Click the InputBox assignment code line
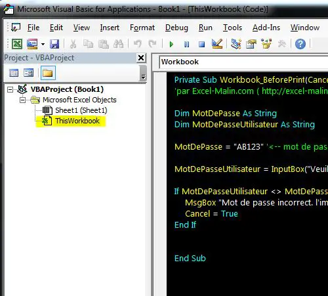The image size is (328, 296). [x=251, y=169]
